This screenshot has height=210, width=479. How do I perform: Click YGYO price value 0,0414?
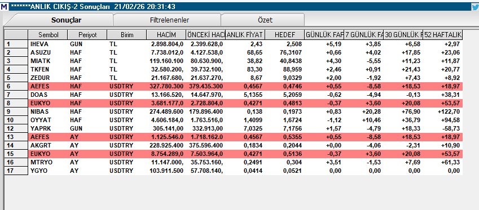click(253, 171)
